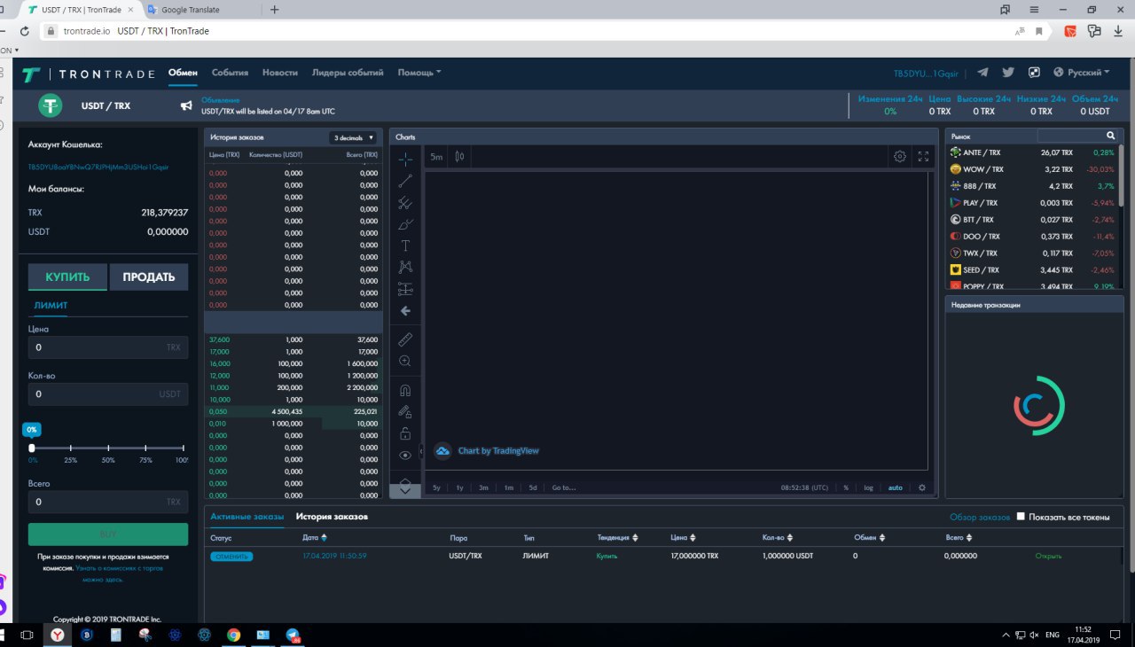Switch to 'История заказов' bottom tab
The height and width of the screenshot is (647, 1135).
pyautogui.click(x=332, y=516)
